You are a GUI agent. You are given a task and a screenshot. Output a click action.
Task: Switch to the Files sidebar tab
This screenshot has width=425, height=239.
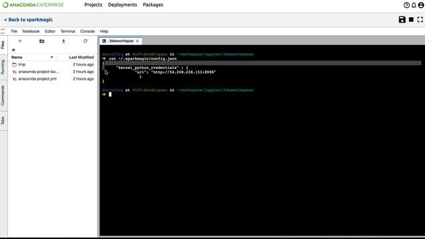3,45
